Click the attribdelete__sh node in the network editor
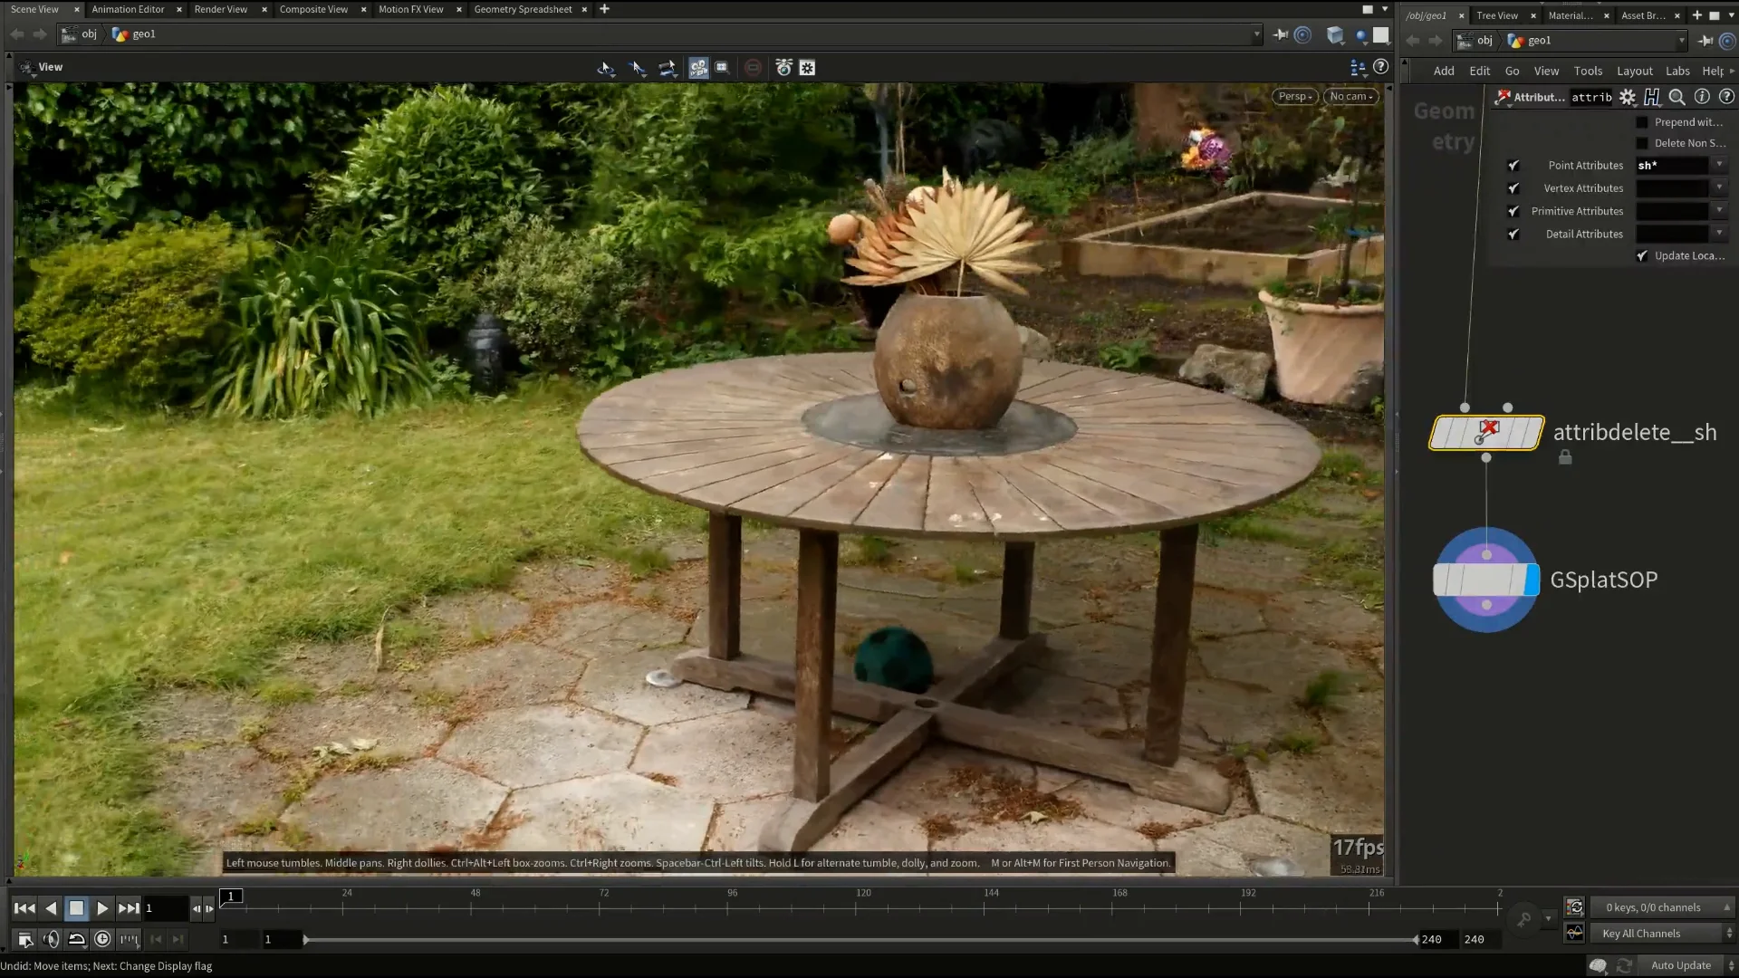Viewport: 1739px width, 978px height. (x=1485, y=432)
